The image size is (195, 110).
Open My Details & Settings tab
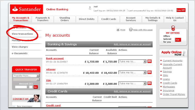153,19
